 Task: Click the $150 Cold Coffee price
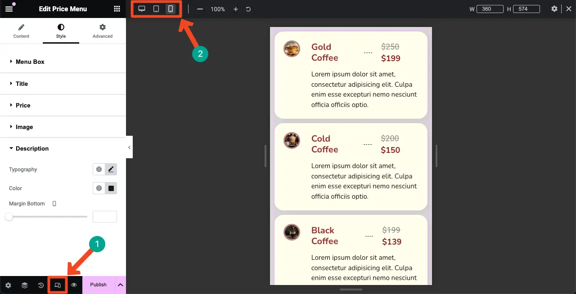pos(391,150)
